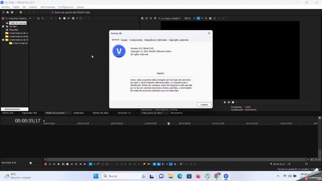The image size is (322, 181).
Task: Click the video output FX icon
Action: tap(151, 18)
